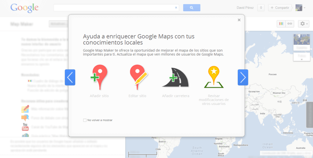Click the user avatar picture

coord(299,8)
